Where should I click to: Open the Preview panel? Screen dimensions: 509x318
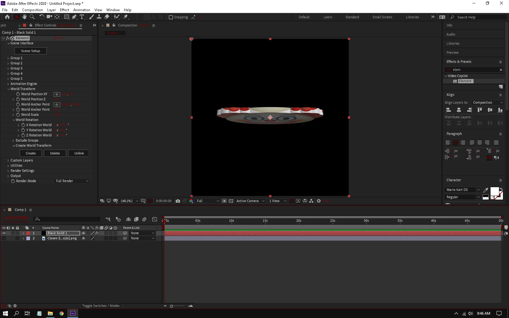click(452, 53)
